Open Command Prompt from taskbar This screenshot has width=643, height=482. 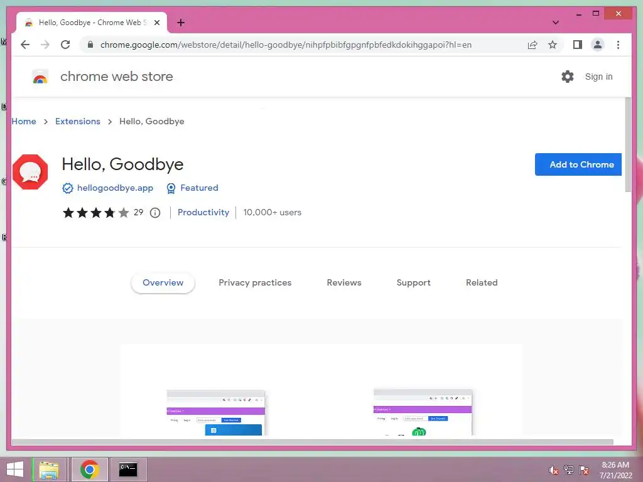tap(128, 469)
